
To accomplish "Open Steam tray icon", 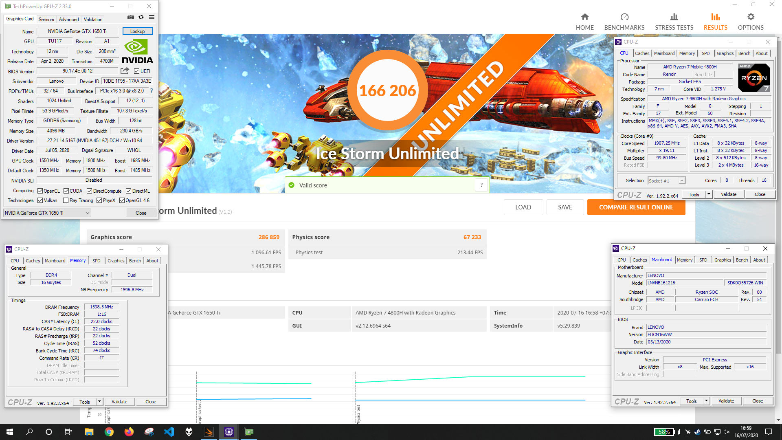I will click(x=697, y=432).
